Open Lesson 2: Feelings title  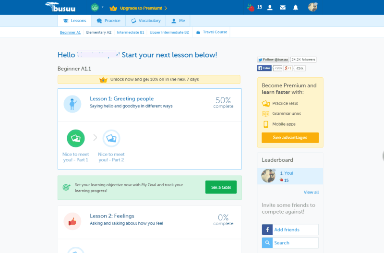point(112,216)
